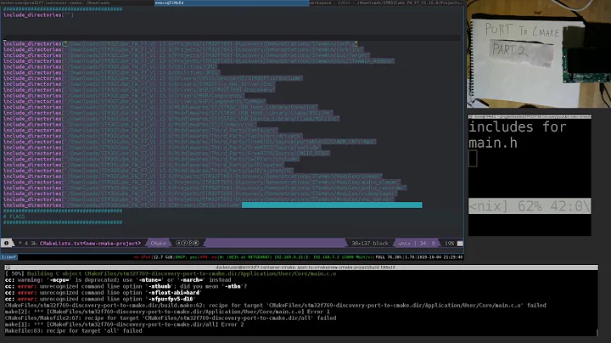The height and width of the screenshot is (343, 611).
Task: Click the CMake major mode label in modeline
Action: click(158, 243)
